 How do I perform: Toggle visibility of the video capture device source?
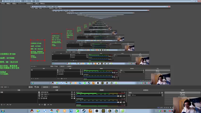coord(72,92)
